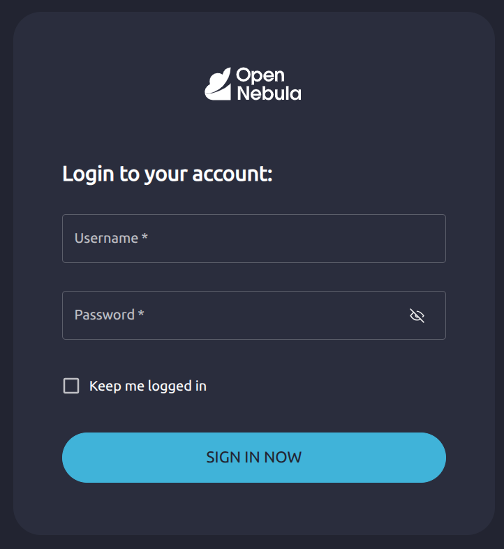This screenshot has width=504, height=549.
Task: Click the word "logged" in the checkbox label
Action: (170, 386)
